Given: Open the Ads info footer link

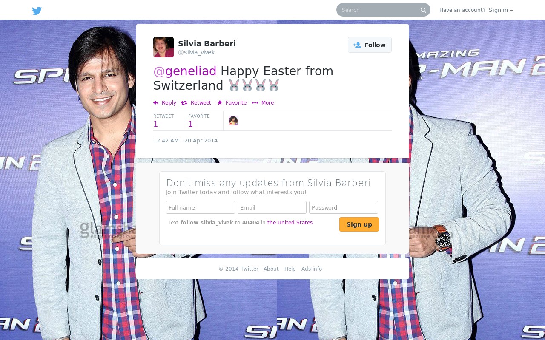Looking at the screenshot, I should [x=312, y=269].
